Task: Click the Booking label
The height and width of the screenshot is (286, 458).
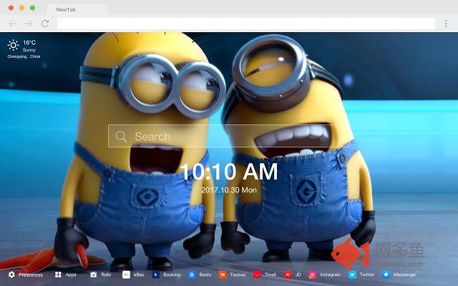Action: pyautogui.click(x=172, y=275)
